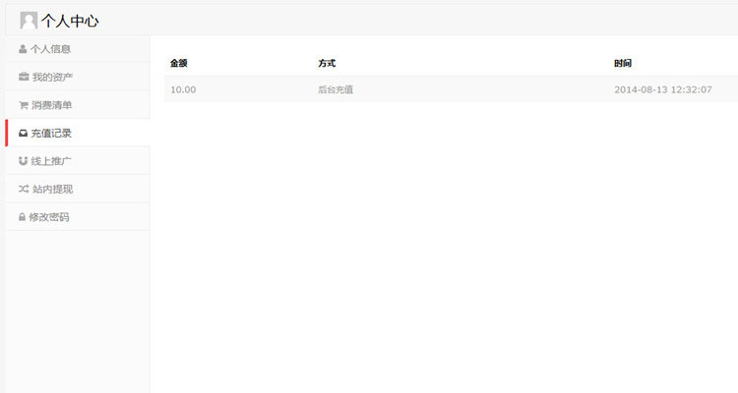
Task: Select the active 充值记录 sidebar item
Action: [x=52, y=133]
